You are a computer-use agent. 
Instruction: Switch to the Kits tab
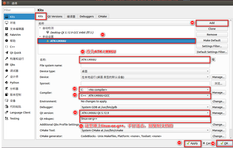(41, 16)
